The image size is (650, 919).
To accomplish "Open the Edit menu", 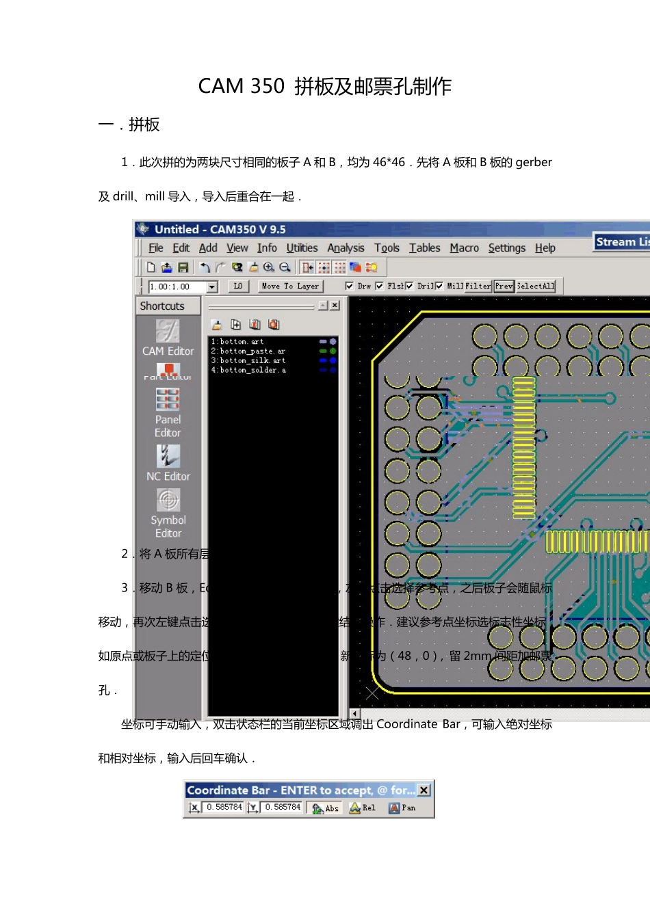I will [181, 248].
